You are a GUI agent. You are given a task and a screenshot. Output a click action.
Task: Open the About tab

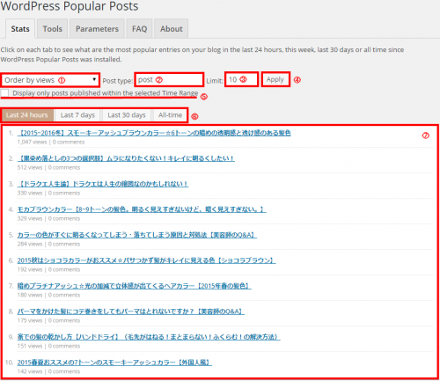click(x=172, y=29)
